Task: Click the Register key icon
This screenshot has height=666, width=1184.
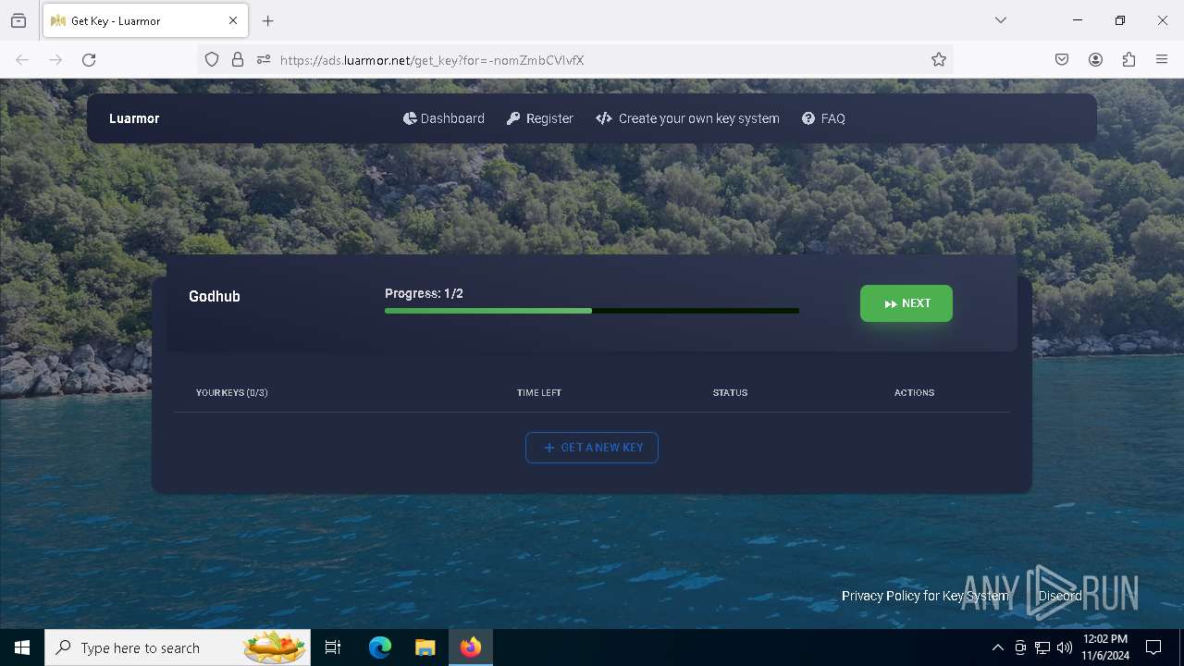Action: [x=513, y=118]
